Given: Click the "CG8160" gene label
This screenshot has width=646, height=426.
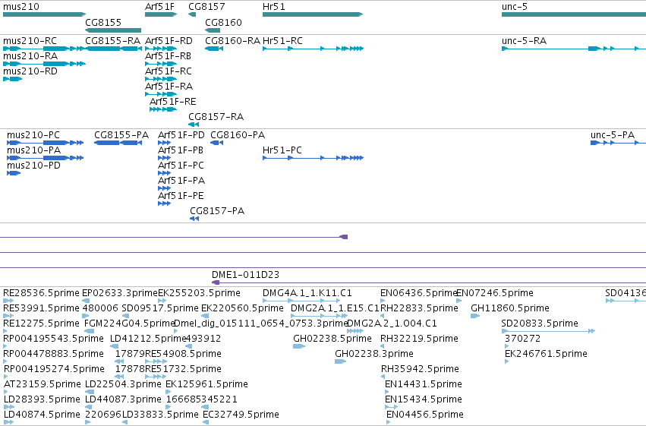Looking at the screenshot, I should (223, 23).
